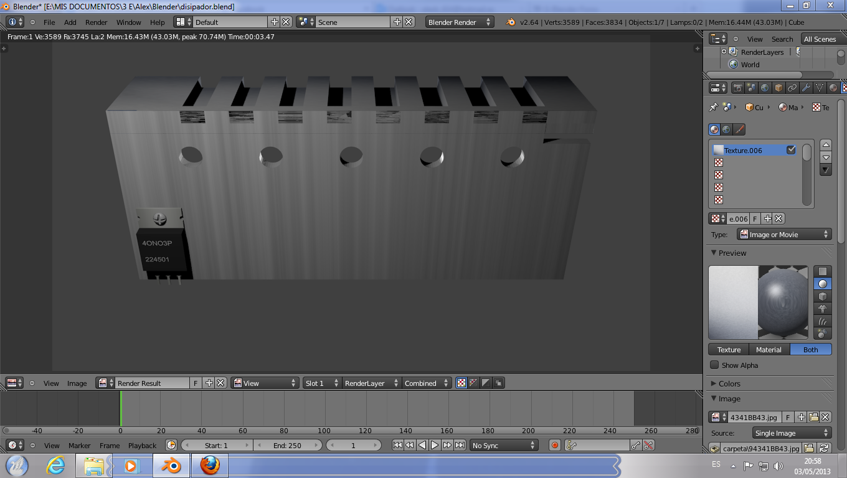
Task: Open the Object properties cube tab
Action: [x=778, y=88]
